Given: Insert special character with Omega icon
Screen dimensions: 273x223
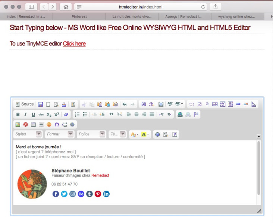Looking at the screenshot, I should pyautogui.click(x=57, y=125).
